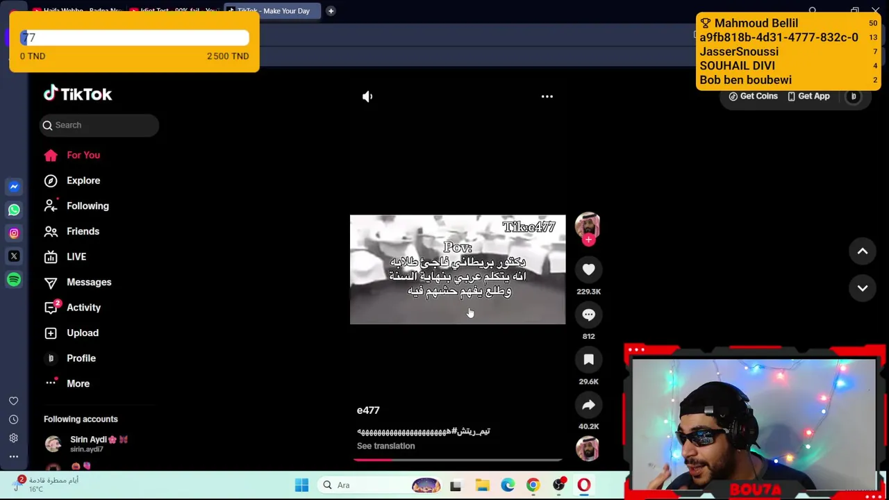Open your Profile page
Viewport: 889px width, 500px height.
tap(70, 358)
